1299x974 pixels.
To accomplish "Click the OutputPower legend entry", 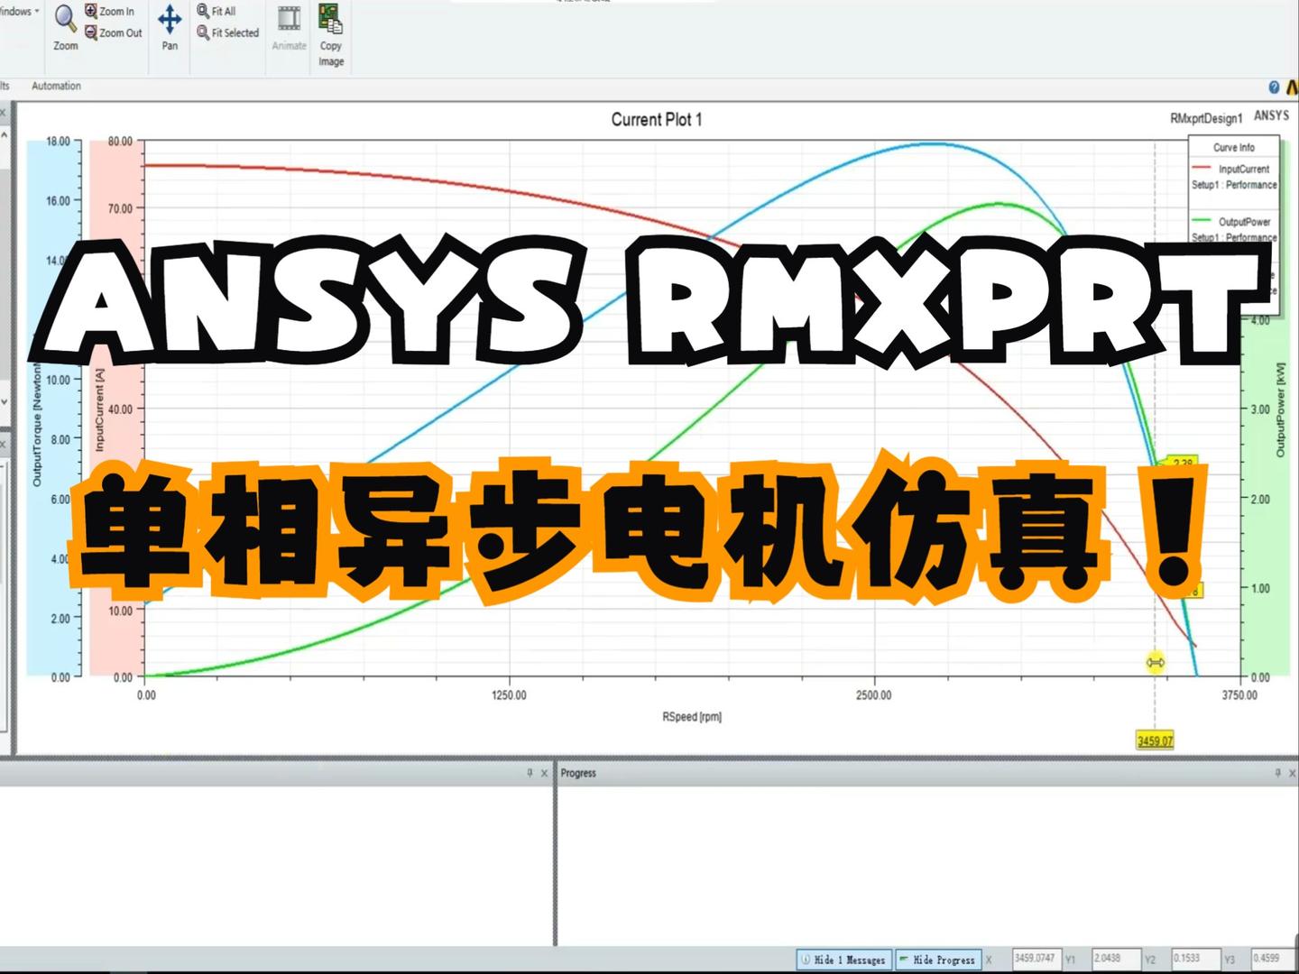I will click(x=1245, y=221).
